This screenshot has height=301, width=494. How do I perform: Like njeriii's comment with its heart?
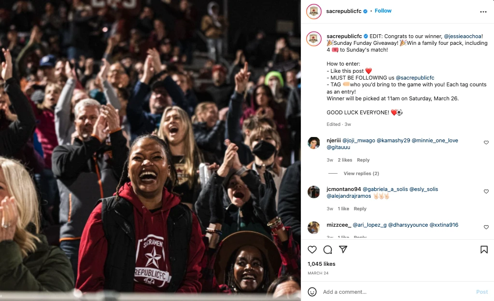[486, 143]
